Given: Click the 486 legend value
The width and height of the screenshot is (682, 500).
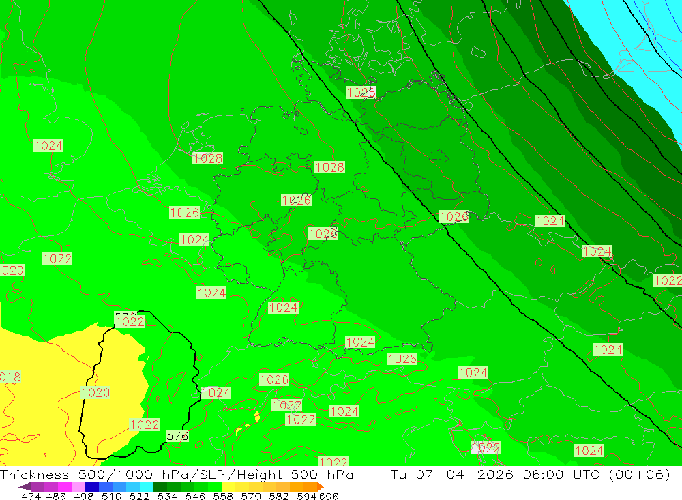Looking at the screenshot, I should pos(56,497).
